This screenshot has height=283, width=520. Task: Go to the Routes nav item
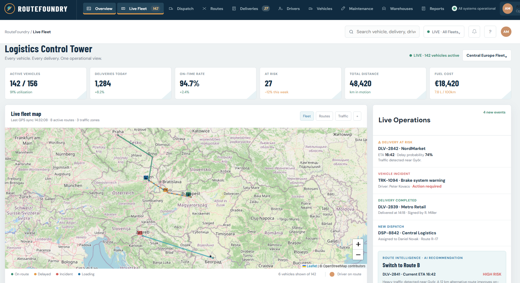[x=213, y=8]
